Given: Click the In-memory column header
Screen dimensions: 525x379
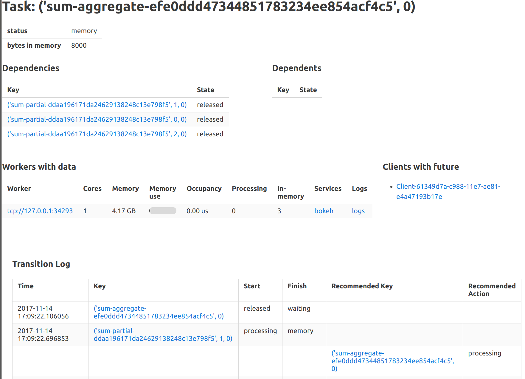Looking at the screenshot, I should (290, 192).
